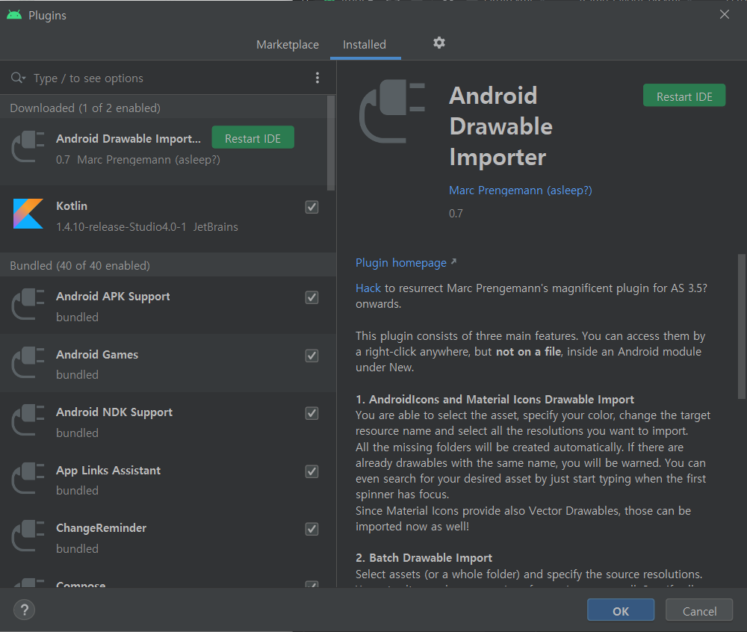Select the Installed tab
This screenshot has width=747, height=632.
(365, 45)
